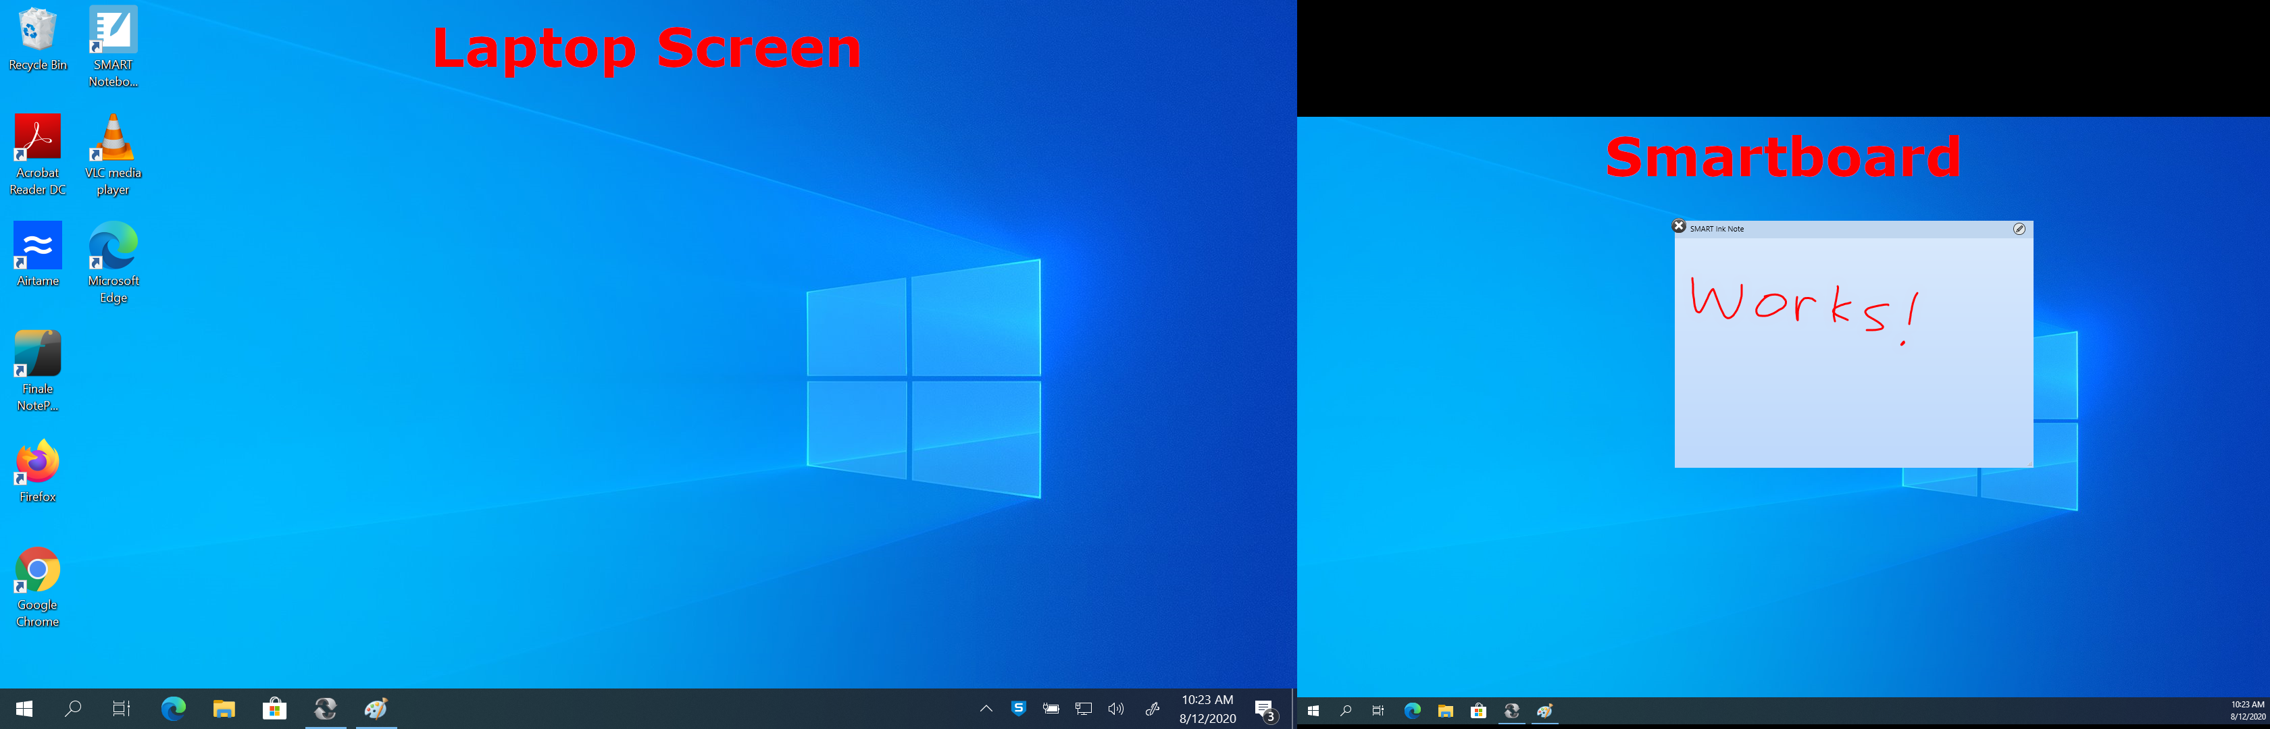The image size is (2270, 729).
Task: Open the clock and calendar flyout
Action: tap(1208, 709)
